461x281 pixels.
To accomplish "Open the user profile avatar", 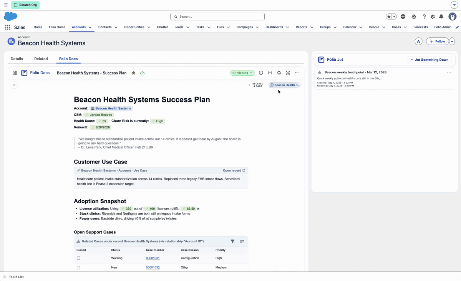I will (x=453, y=17).
